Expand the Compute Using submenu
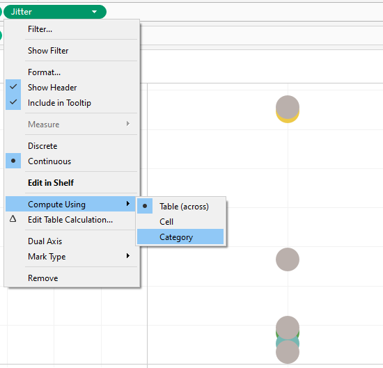The height and width of the screenshot is (368, 383). point(71,204)
